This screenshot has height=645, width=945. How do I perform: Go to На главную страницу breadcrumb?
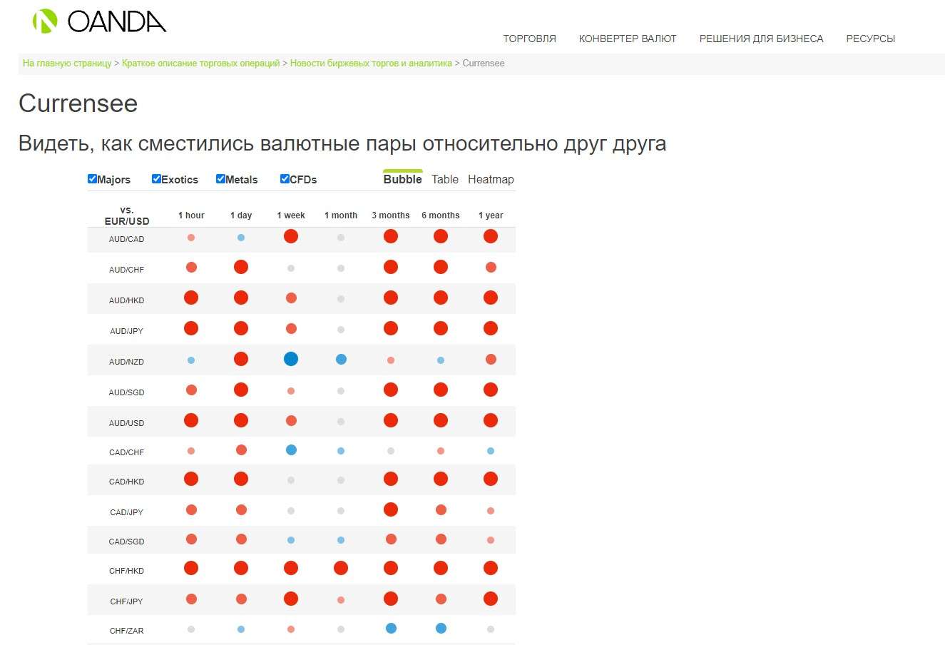(x=67, y=64)
